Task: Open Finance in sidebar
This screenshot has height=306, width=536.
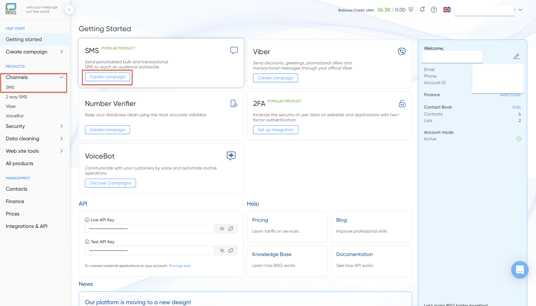Action: 15,201
